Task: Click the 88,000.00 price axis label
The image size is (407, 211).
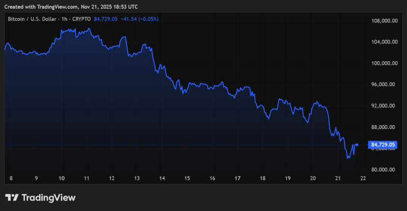Action: (384, 127)
